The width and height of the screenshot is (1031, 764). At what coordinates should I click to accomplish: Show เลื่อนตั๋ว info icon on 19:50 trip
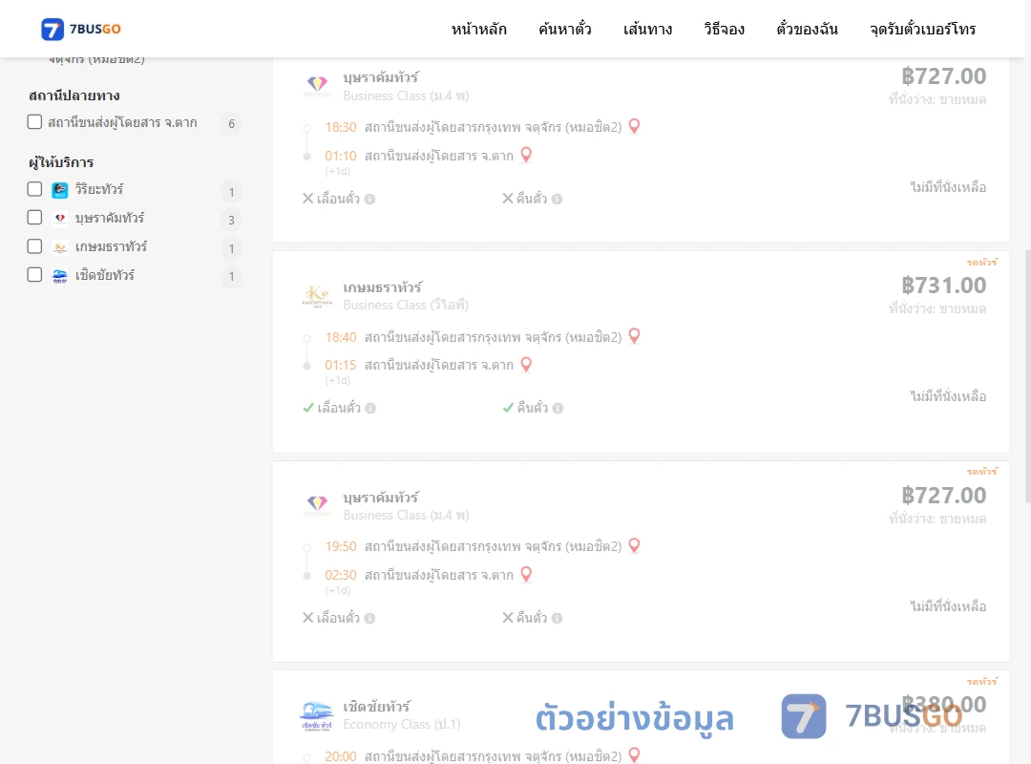[x=369, y=618]
